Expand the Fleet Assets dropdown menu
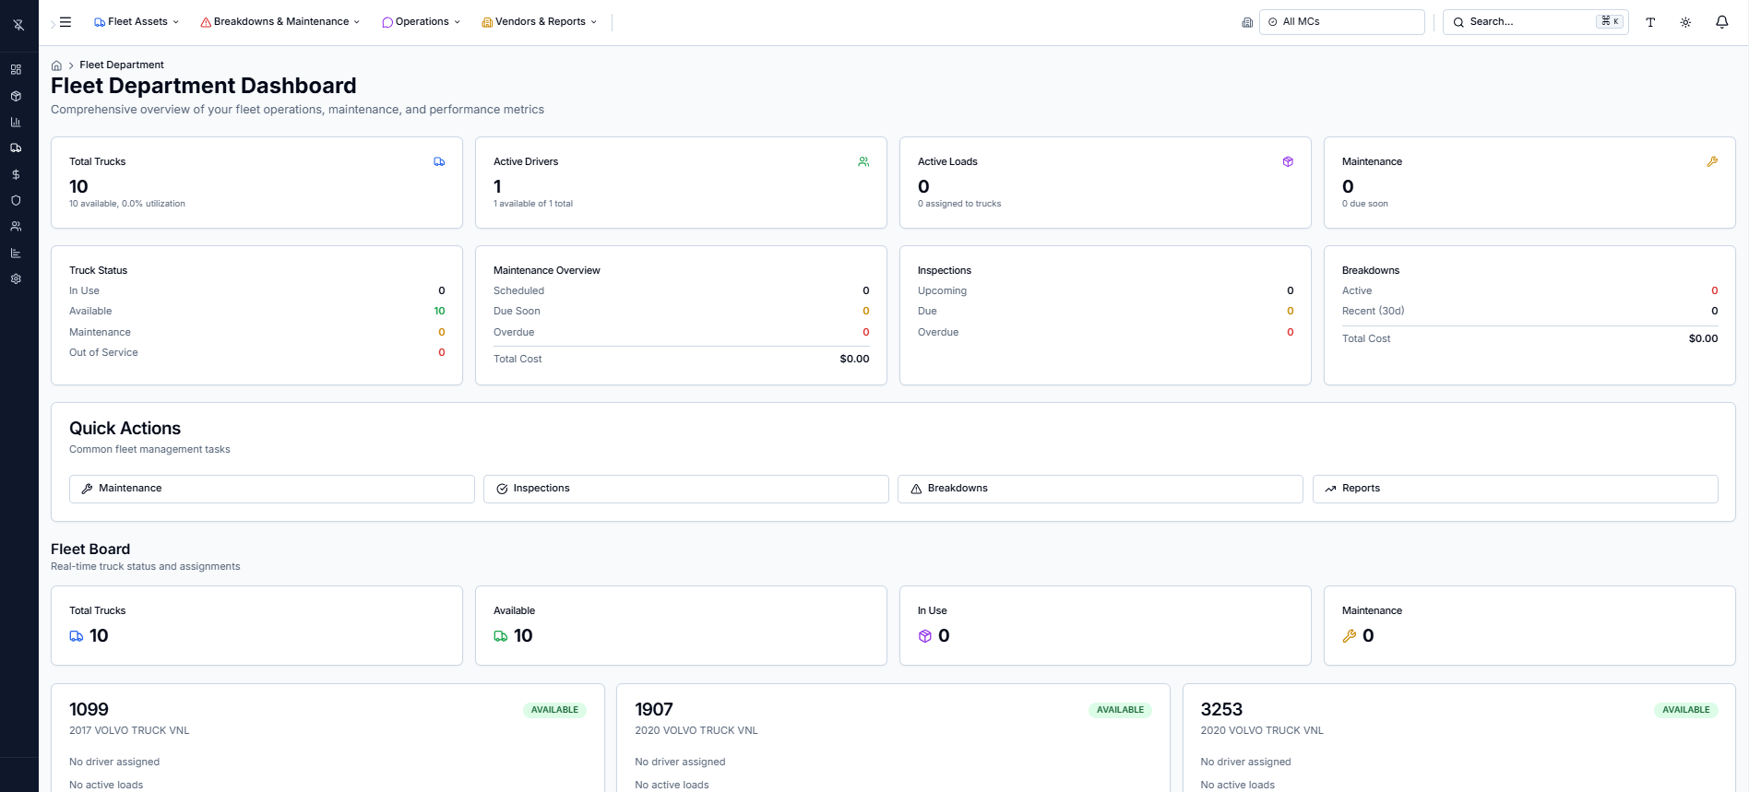This screenshot has height=792, width=1749. pos(137,22)
